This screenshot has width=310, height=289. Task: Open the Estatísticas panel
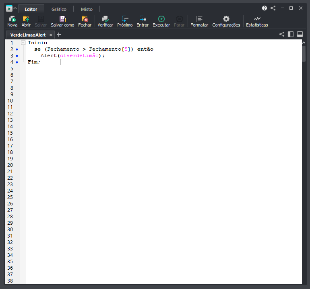click(x=257, y=19)
